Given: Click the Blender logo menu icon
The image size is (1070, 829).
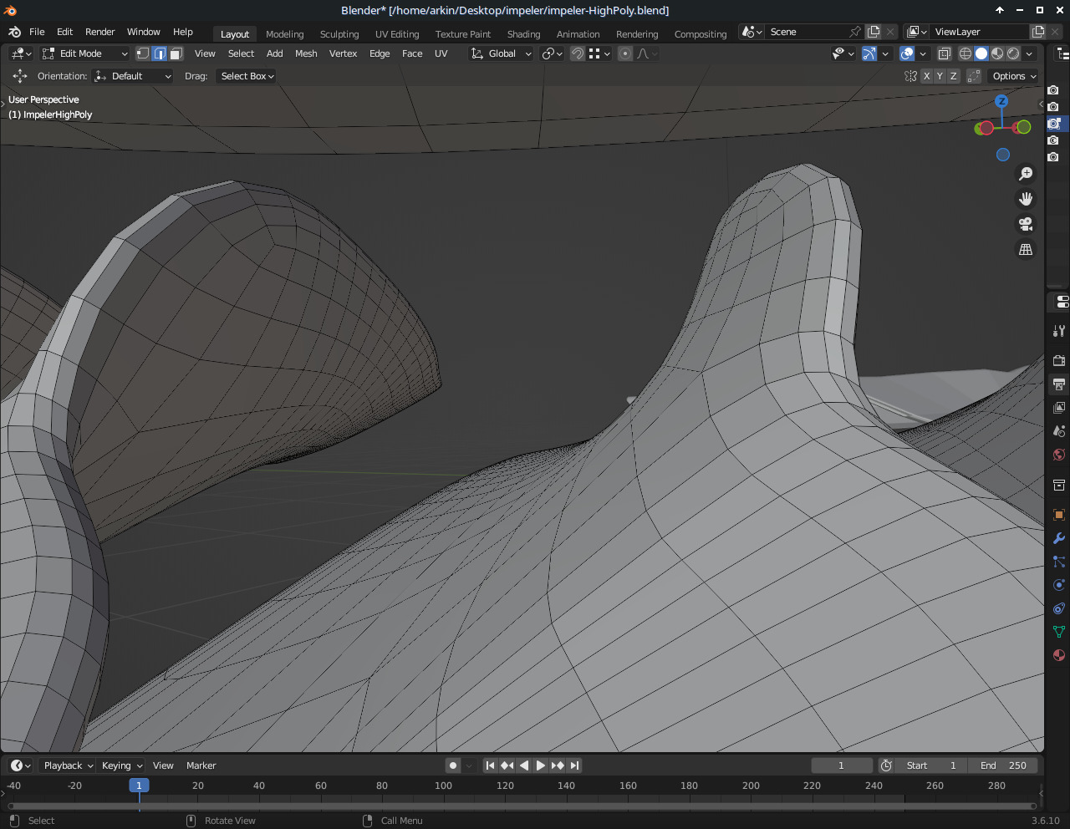Looking at the screenshot, I should pyautogui.click(x=14, y=32).
